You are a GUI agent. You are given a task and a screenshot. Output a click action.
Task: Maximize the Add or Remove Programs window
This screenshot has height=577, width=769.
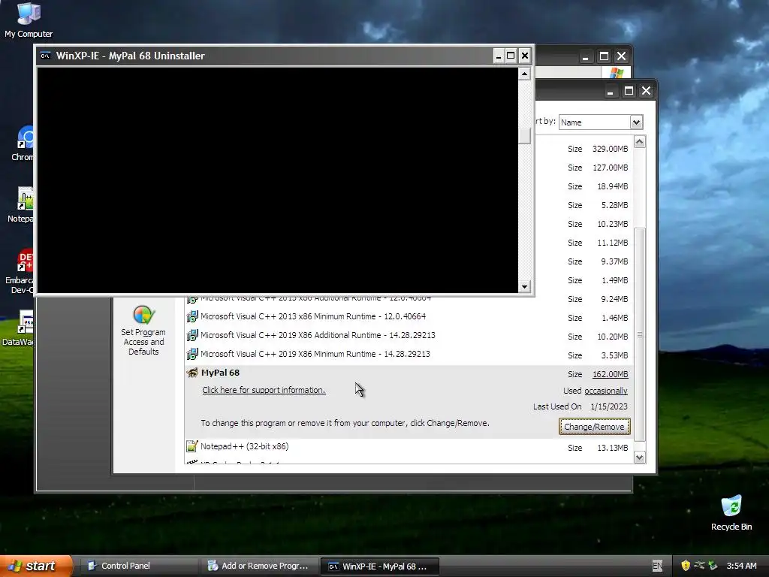(x=629, y=91)
